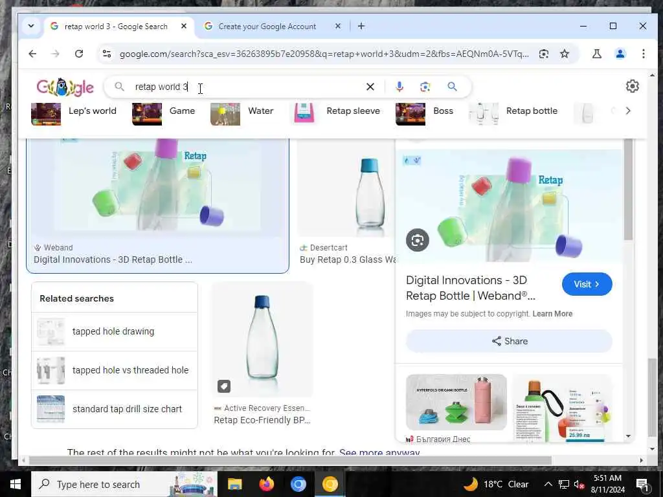Select Retap sleeve filter chip
Screen dimensions: 663x497
point(337,113)
